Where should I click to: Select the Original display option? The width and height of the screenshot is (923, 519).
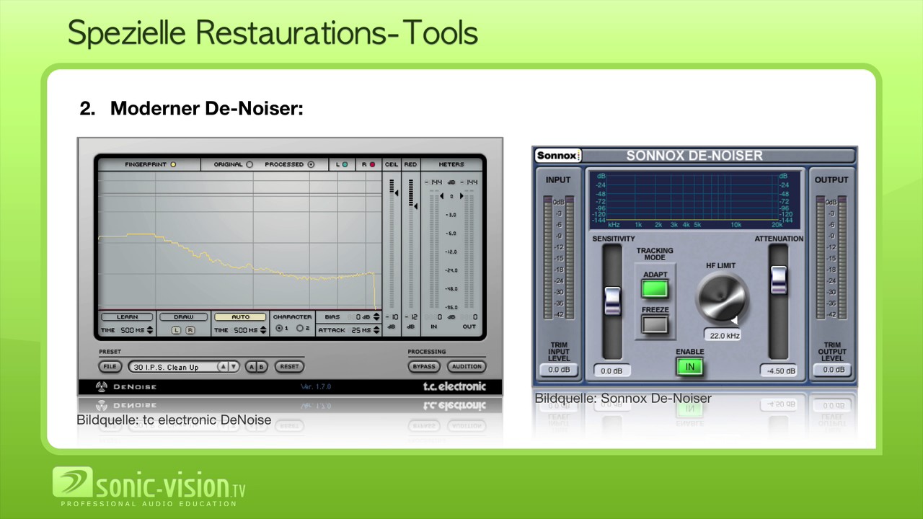point(249,164)
